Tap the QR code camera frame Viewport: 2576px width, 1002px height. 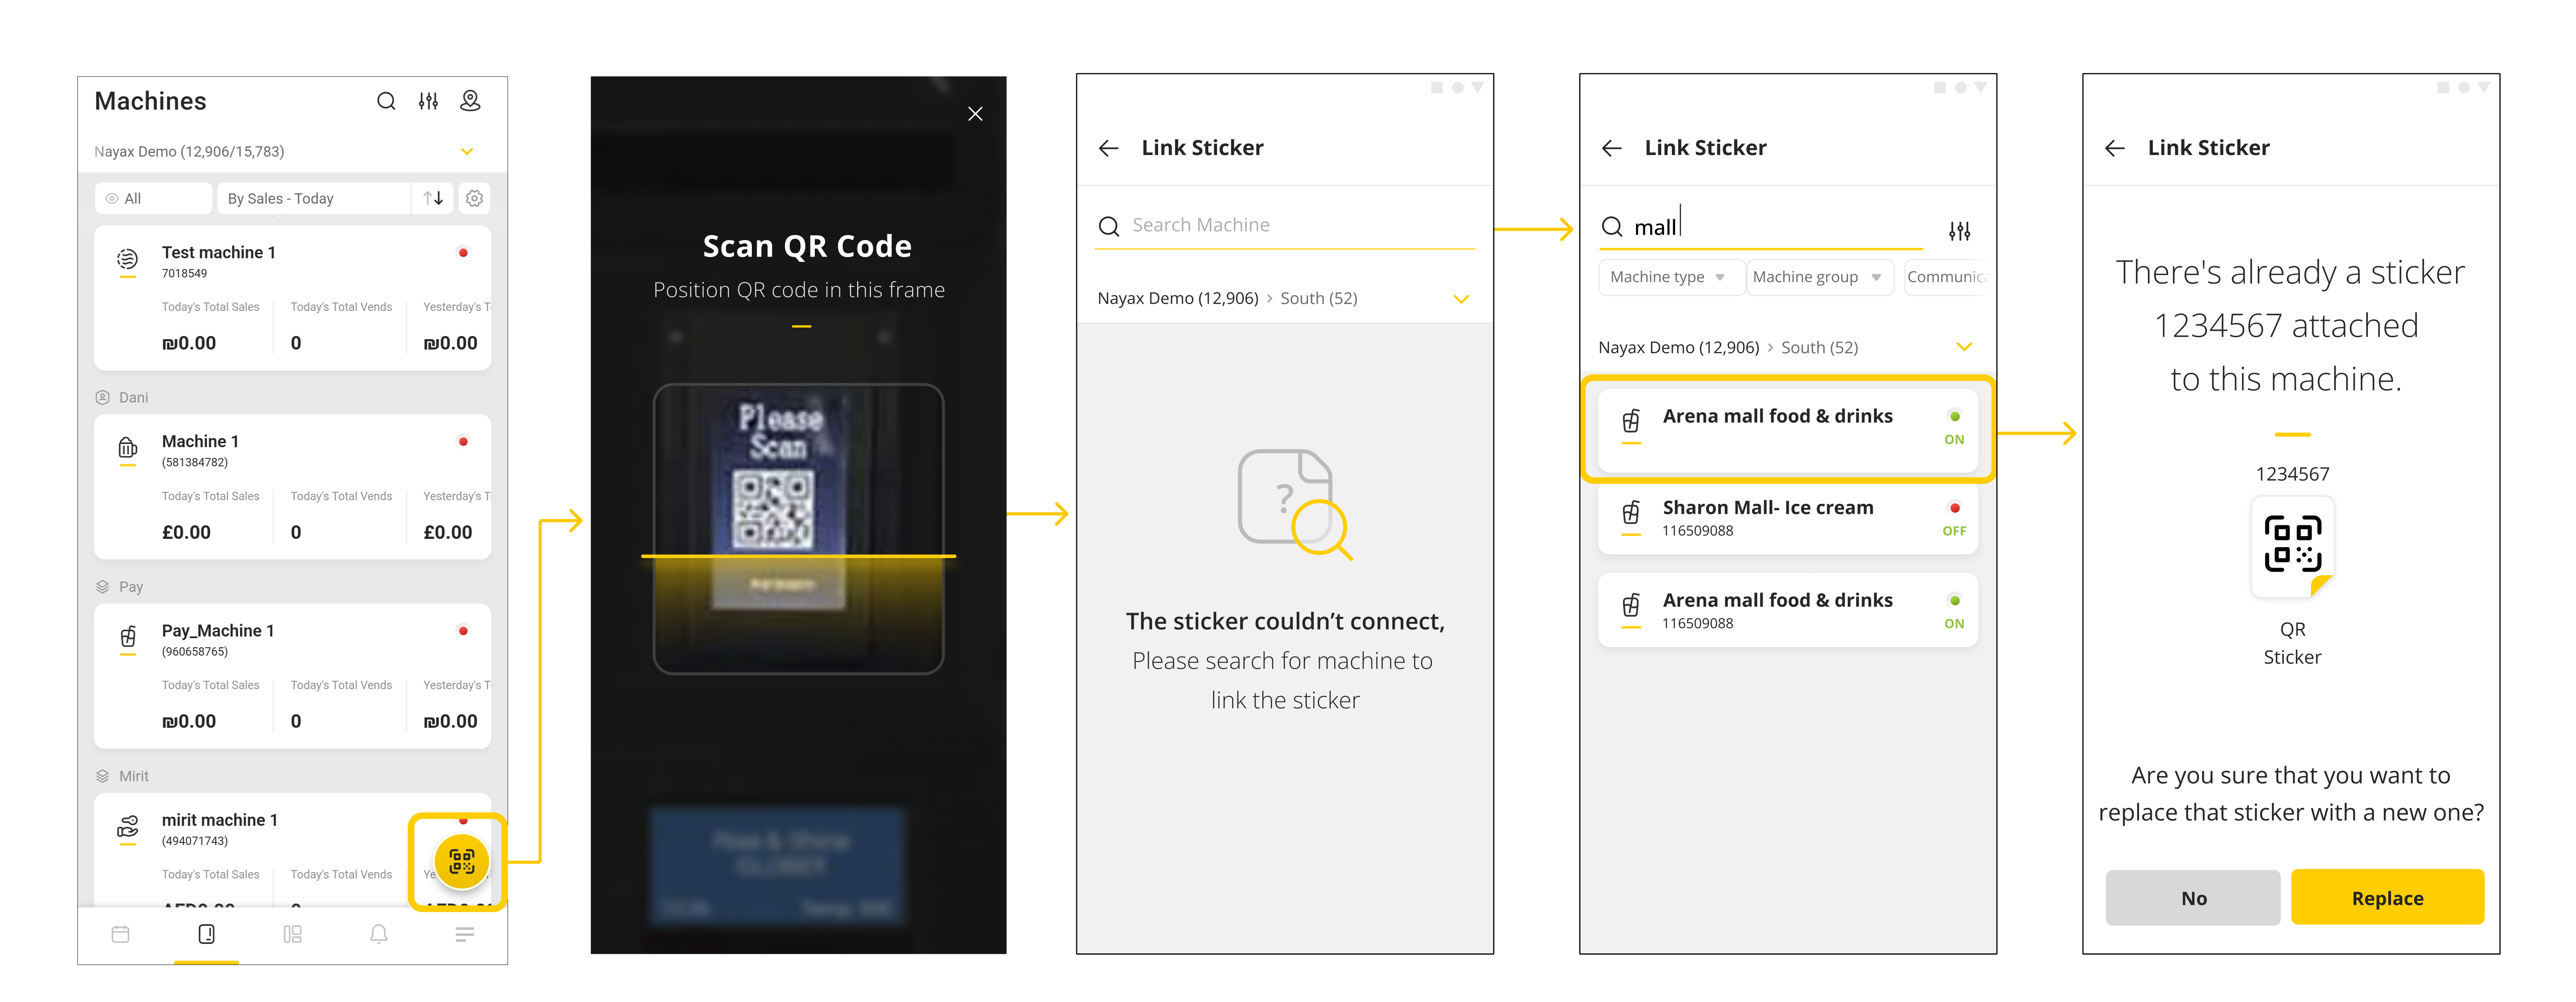point(798,529)
